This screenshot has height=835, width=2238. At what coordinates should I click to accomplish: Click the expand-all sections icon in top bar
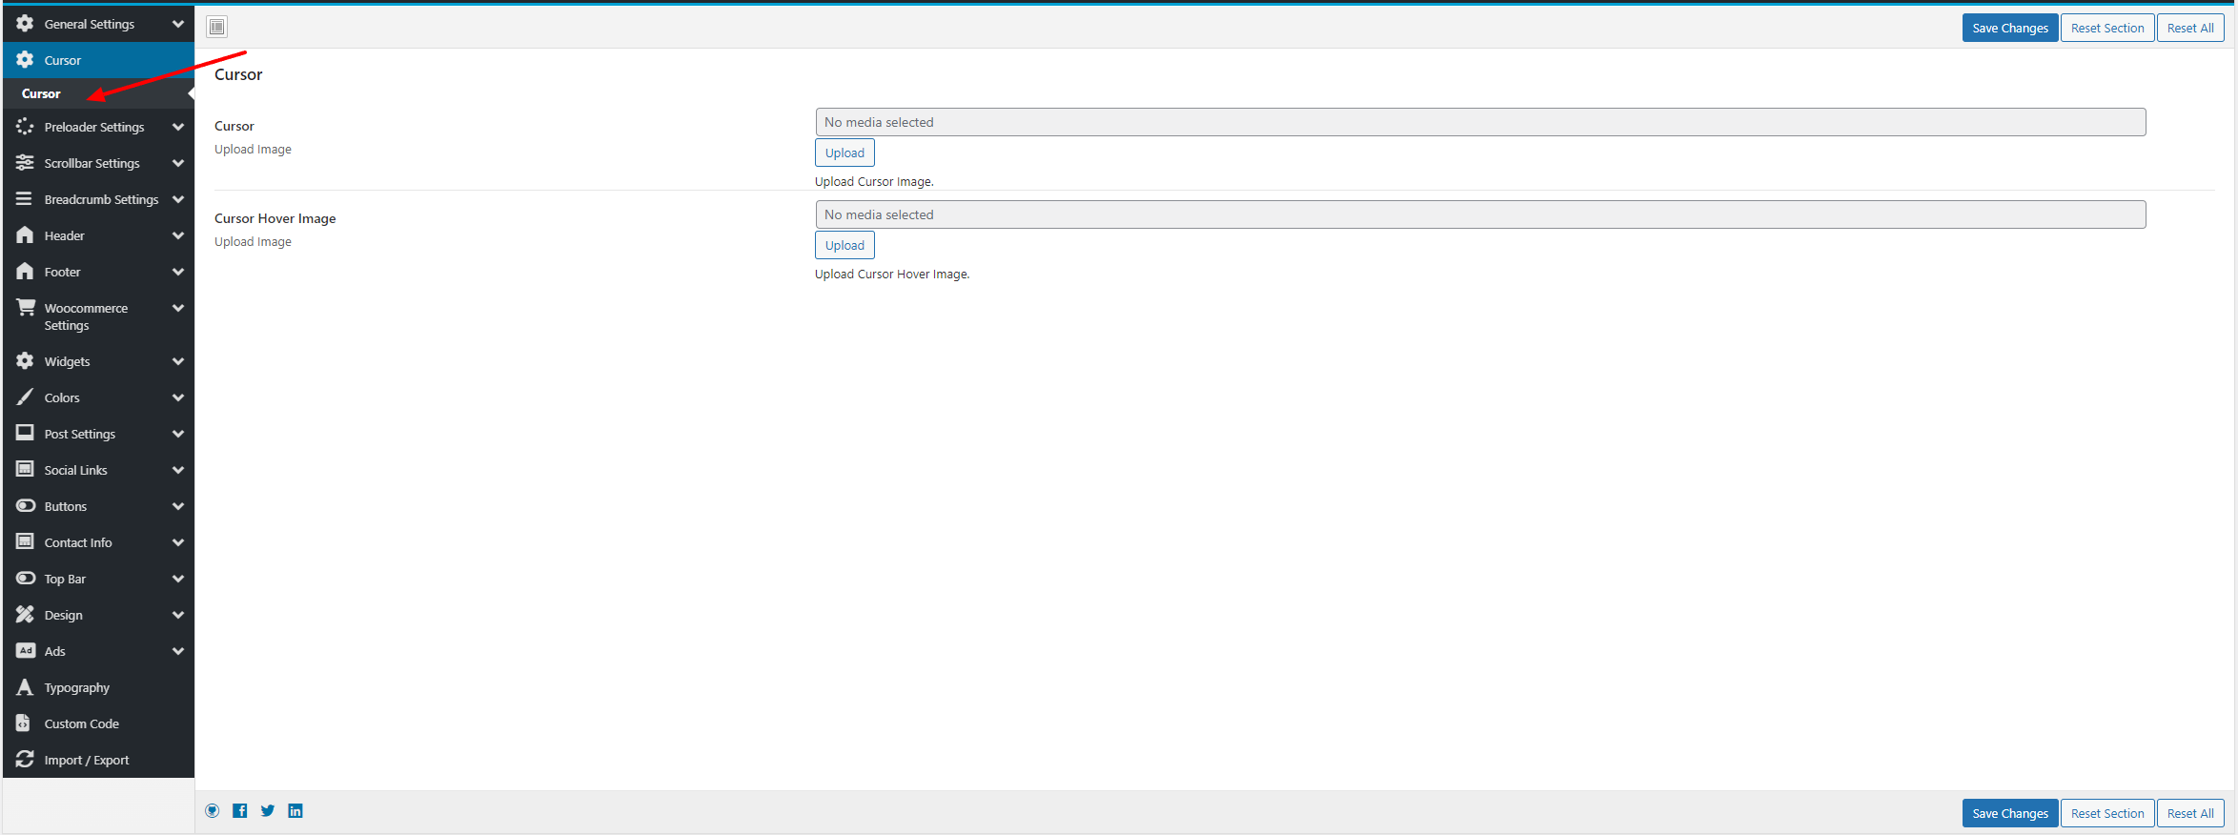217,27
